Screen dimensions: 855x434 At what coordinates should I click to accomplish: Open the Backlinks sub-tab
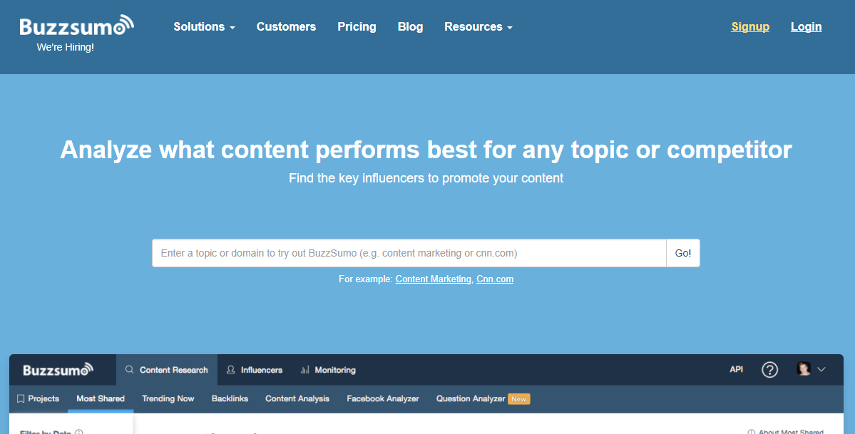(x=230, y=398)
